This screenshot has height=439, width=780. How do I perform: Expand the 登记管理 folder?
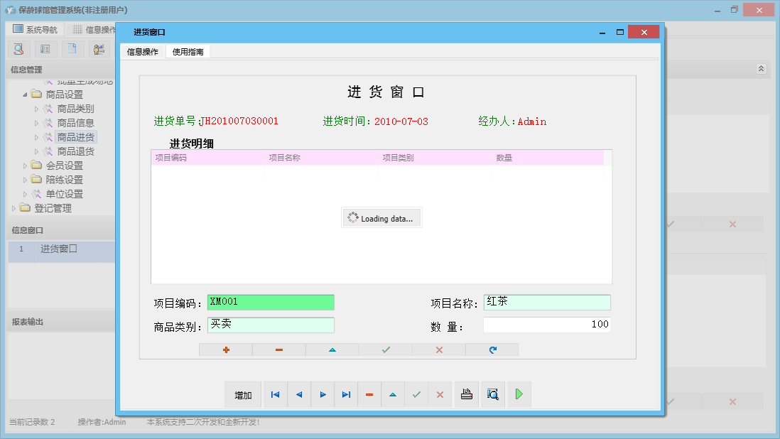14,207
